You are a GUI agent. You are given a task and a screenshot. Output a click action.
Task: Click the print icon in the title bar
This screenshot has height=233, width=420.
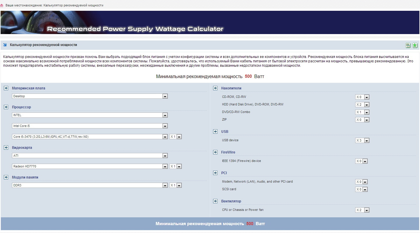[x=408, y=45]
